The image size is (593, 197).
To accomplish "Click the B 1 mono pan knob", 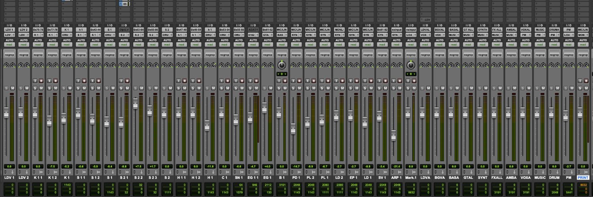I will pos(281,65).
